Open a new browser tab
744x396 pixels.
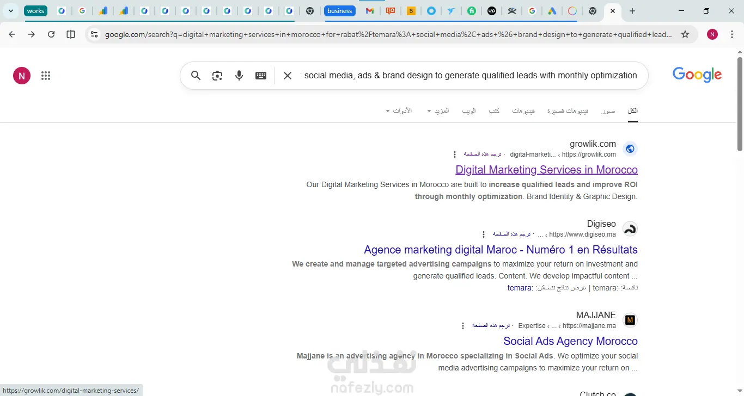[x=632, y=11]
